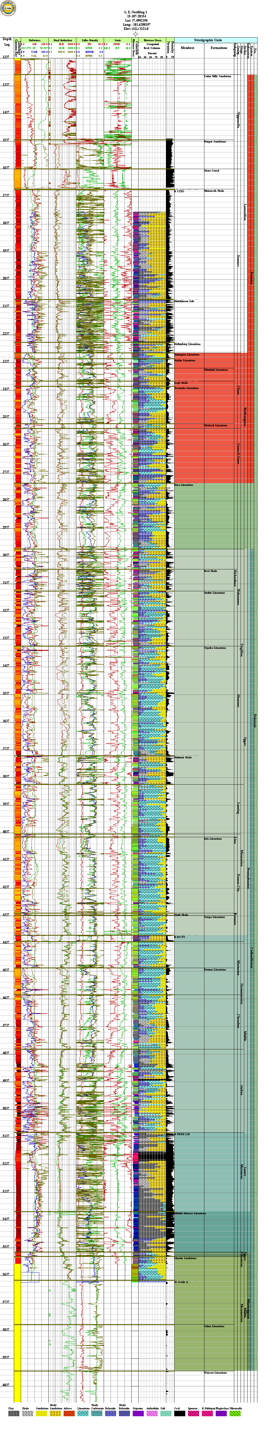Click the well symbol beneath the elevation line
The image size is (271, 1437).
point(135,34)
